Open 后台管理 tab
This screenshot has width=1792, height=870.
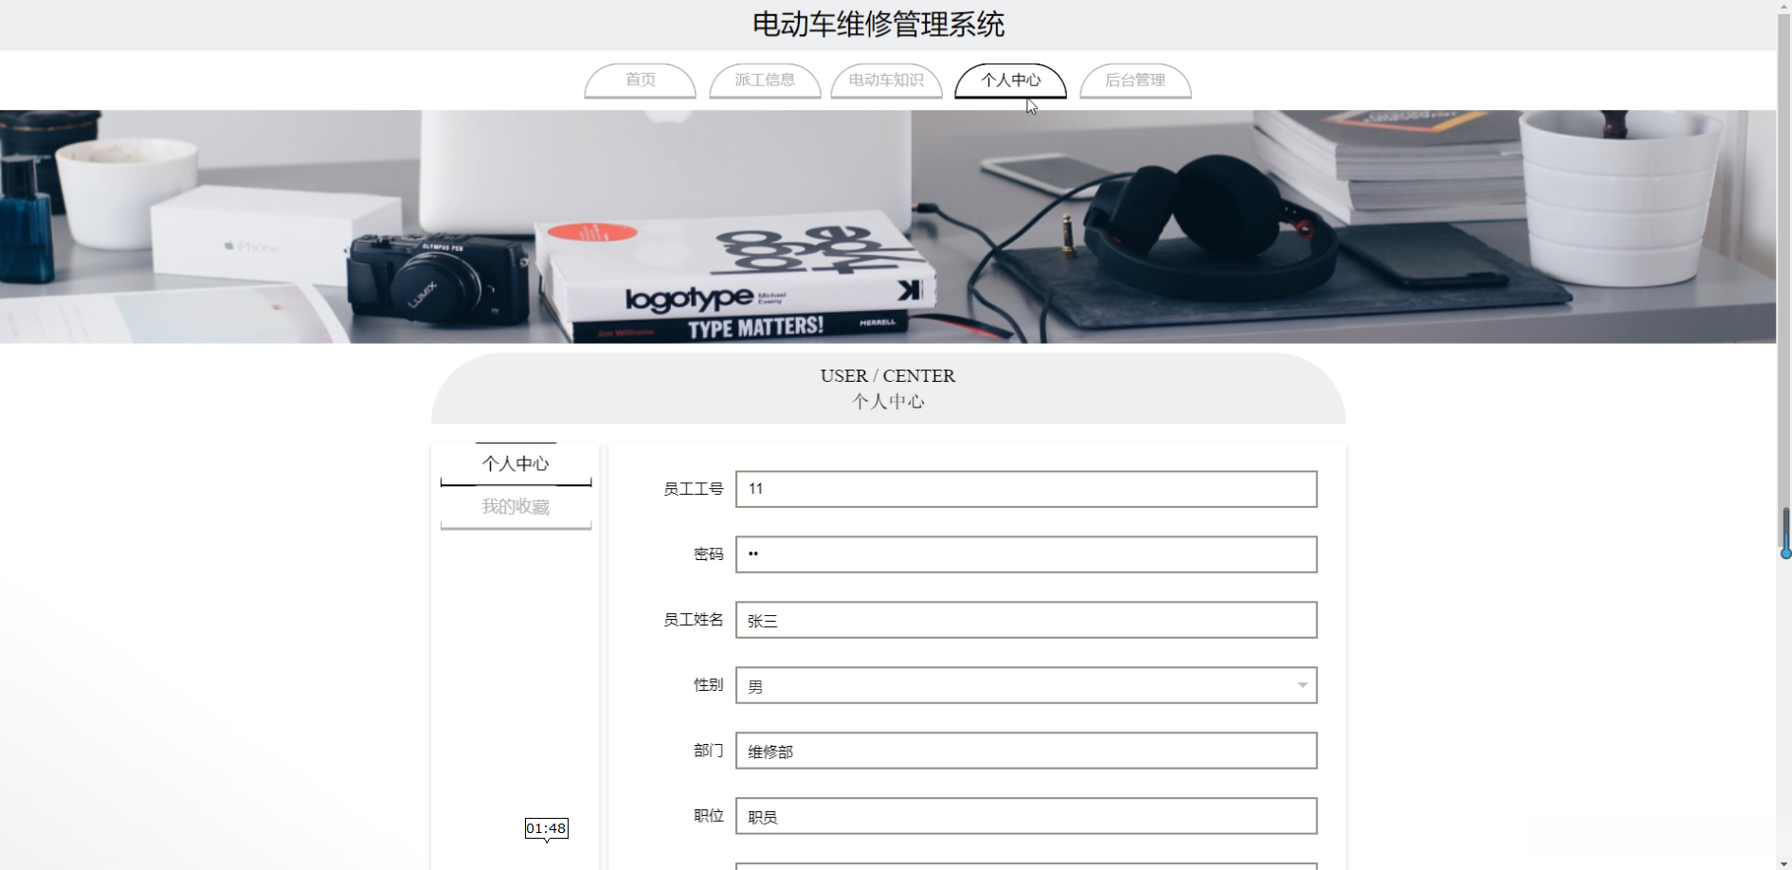click(1135, 81)
